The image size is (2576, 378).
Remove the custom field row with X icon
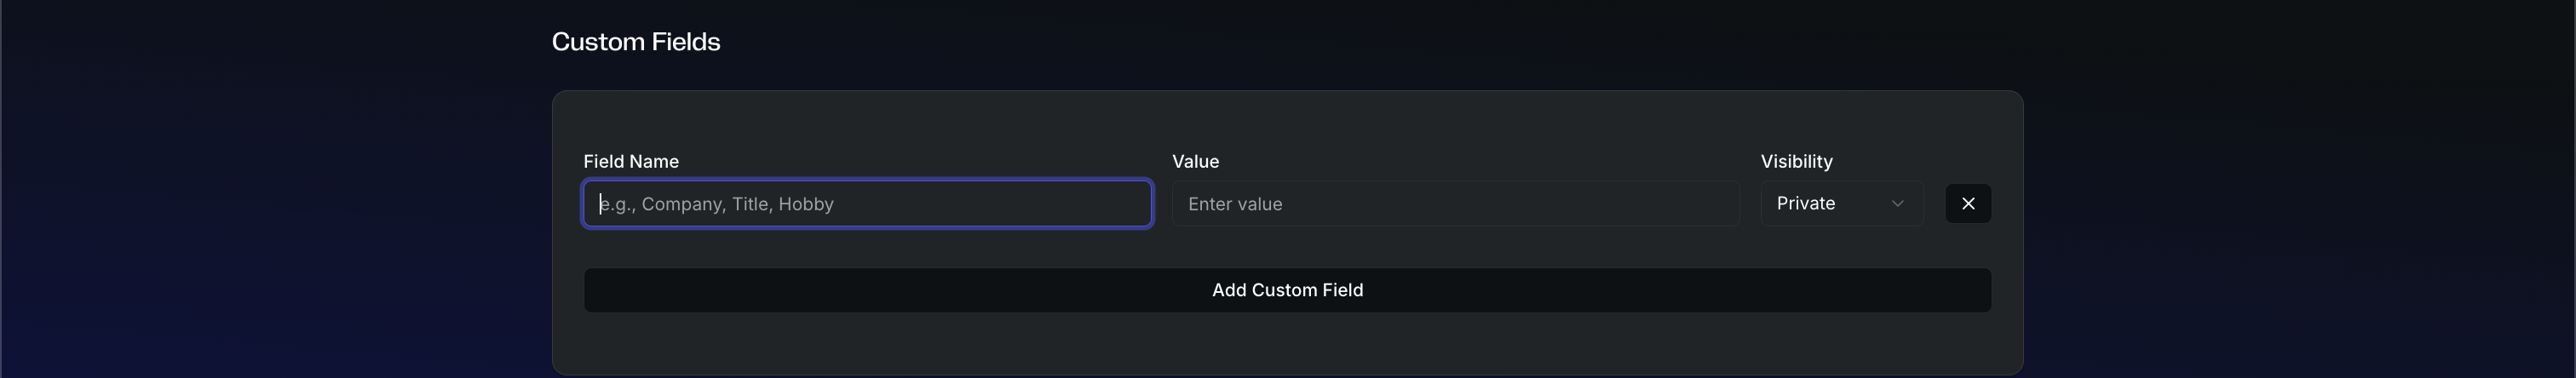click(1967, 204)
